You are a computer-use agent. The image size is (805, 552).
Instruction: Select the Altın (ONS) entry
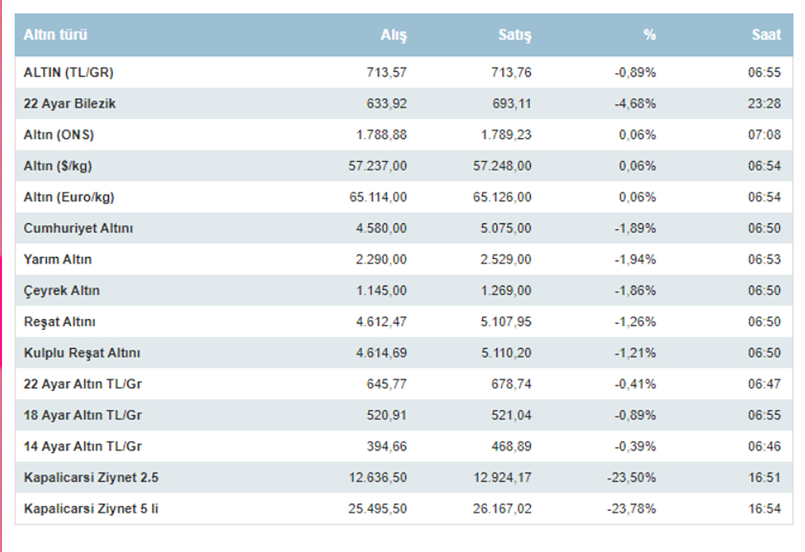(x=58, y=135)
